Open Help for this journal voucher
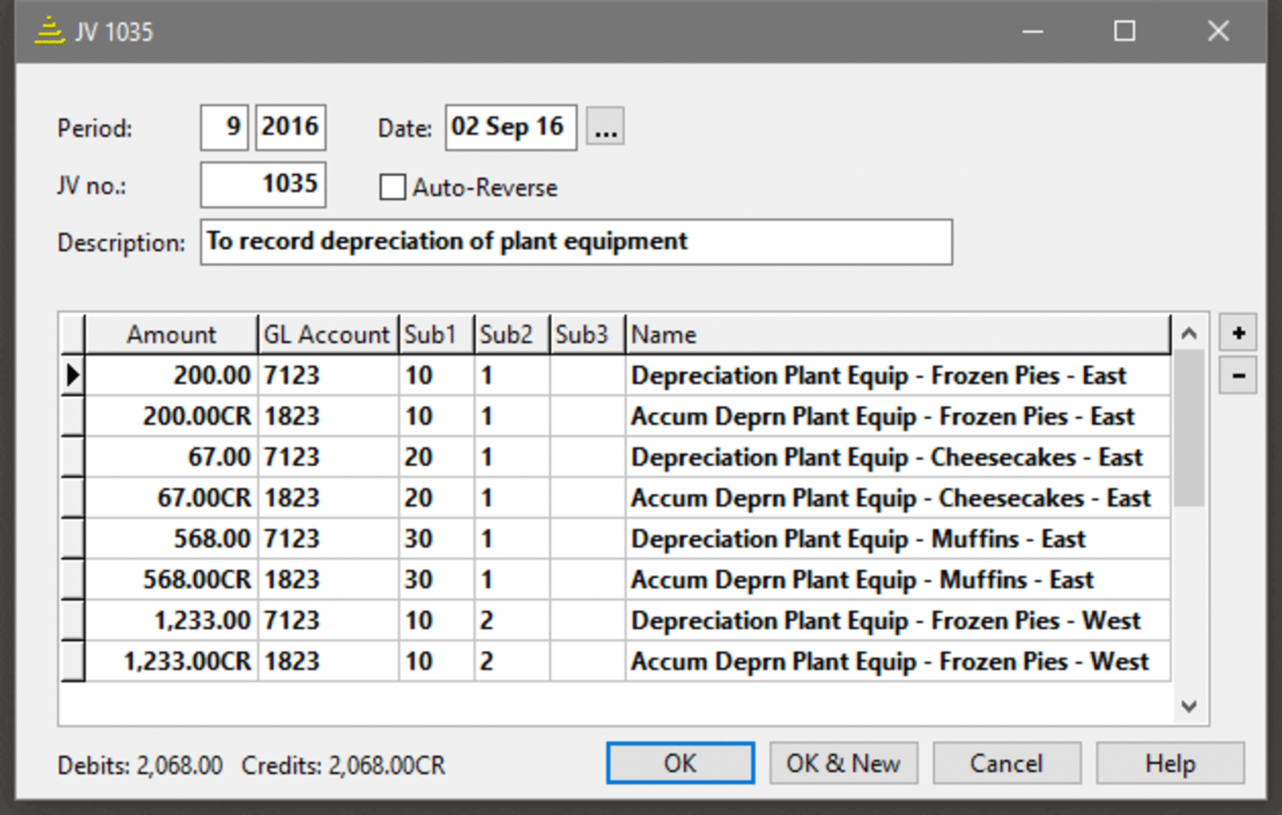Screen dimensions: 1282x815 click(1170, 763)
